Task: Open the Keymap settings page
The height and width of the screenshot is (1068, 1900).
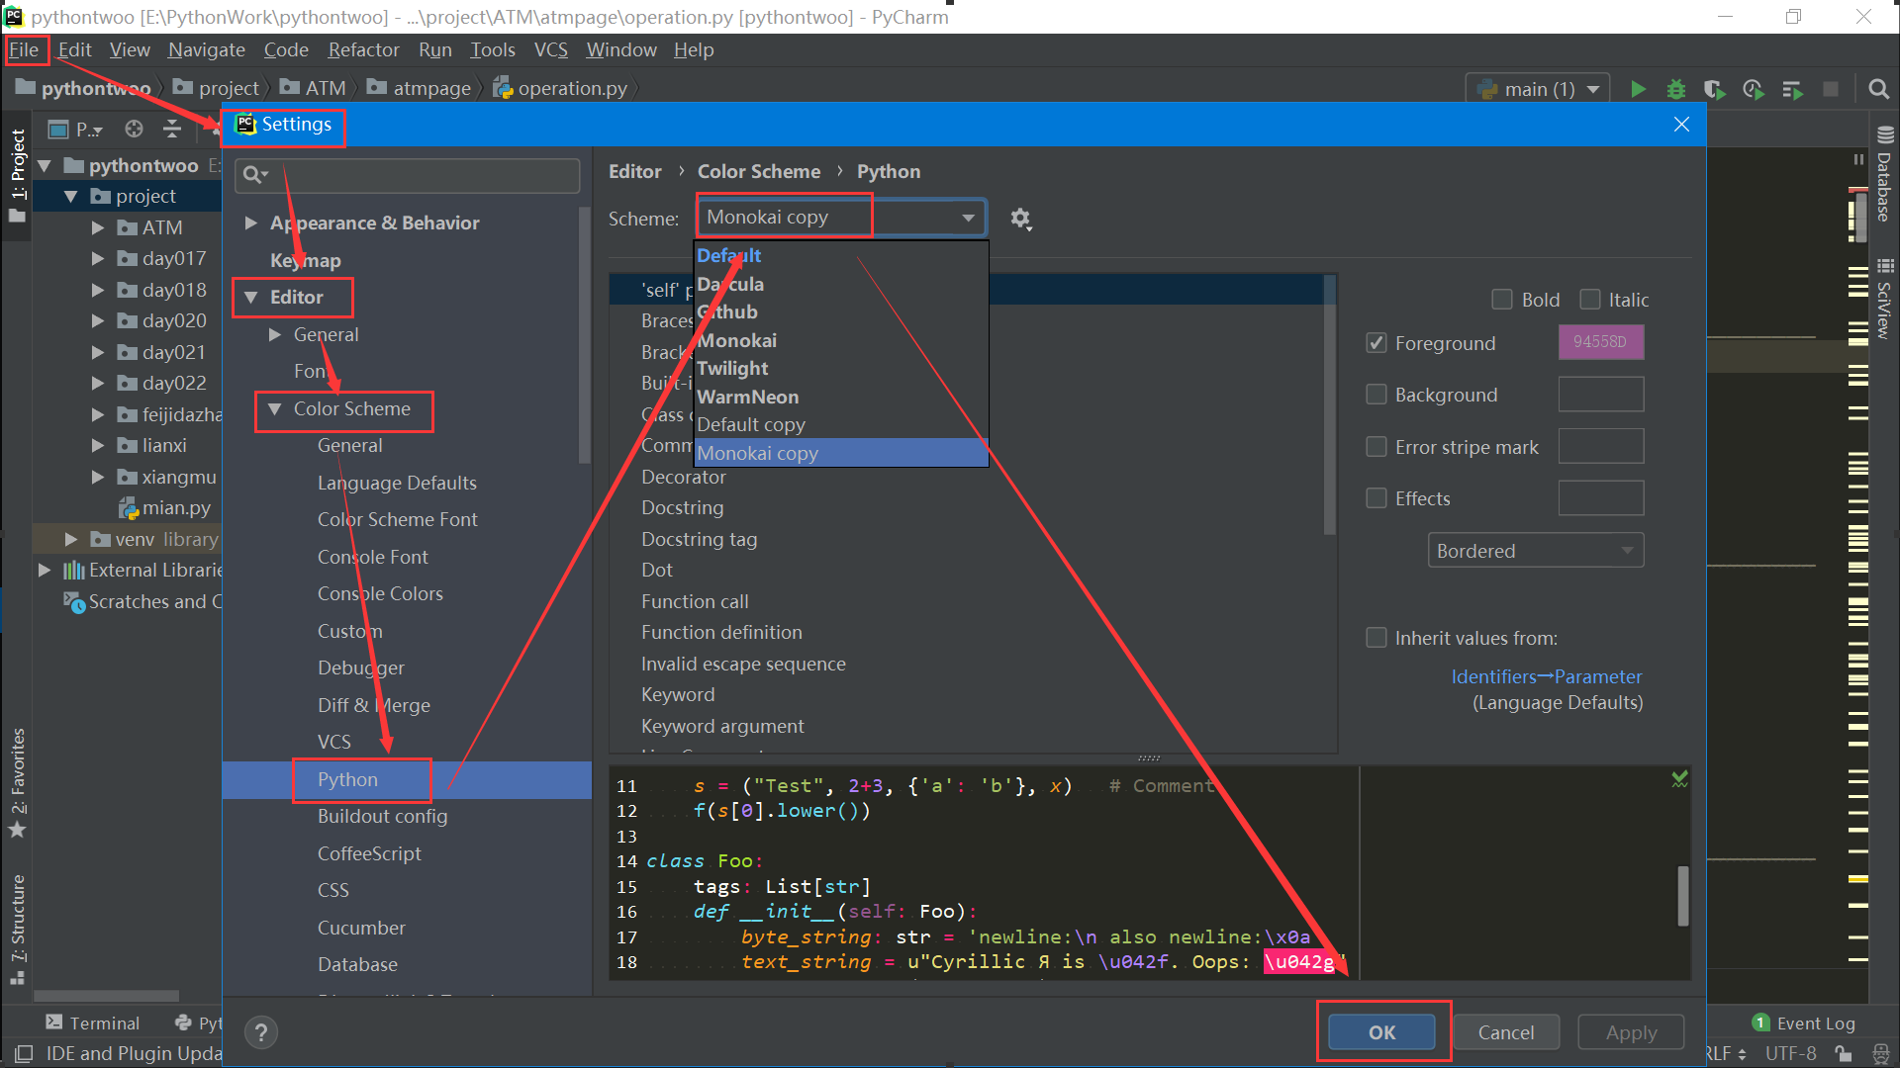Action: tap(305, 260)
